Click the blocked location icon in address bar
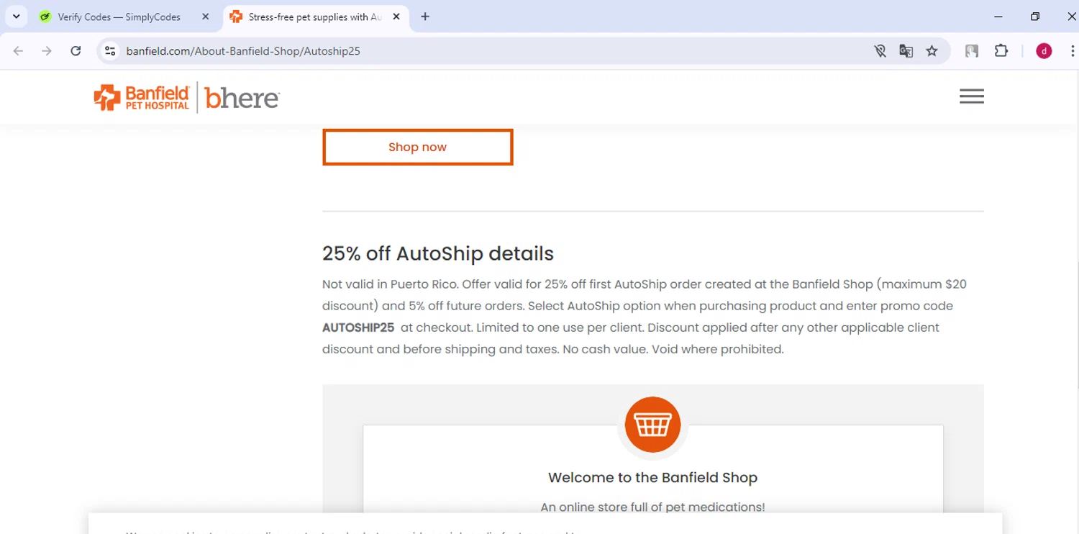This screenshot has height=534, width=1079. 880,51
